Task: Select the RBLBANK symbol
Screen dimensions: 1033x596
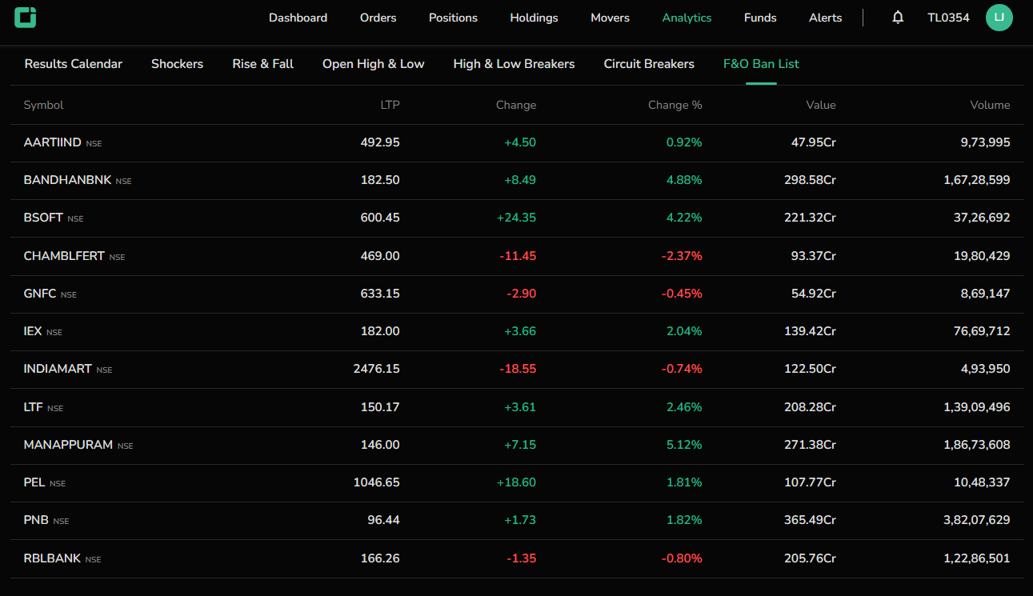Action: (x=52, y=558)
